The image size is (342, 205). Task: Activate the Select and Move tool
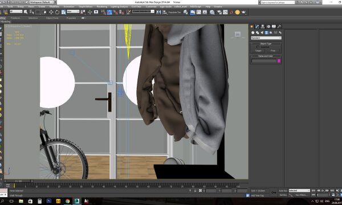tap(51, 12)
